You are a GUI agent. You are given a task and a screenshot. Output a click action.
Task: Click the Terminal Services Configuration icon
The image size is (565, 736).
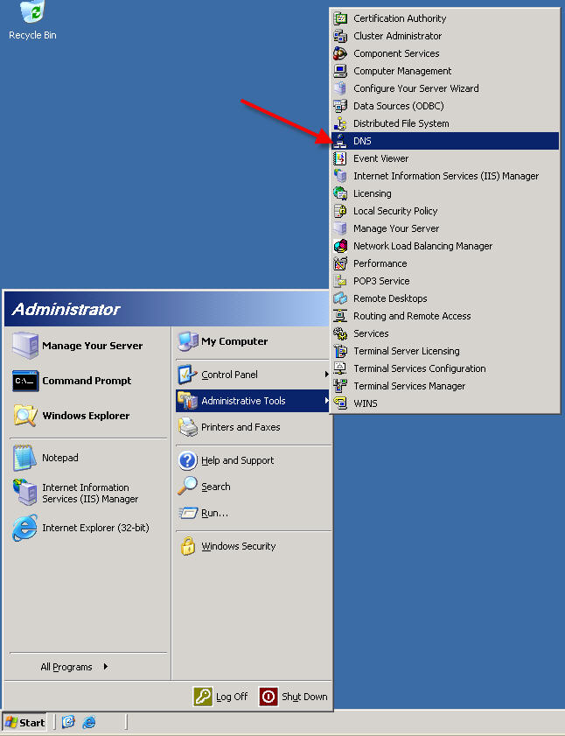coord(340,368)
